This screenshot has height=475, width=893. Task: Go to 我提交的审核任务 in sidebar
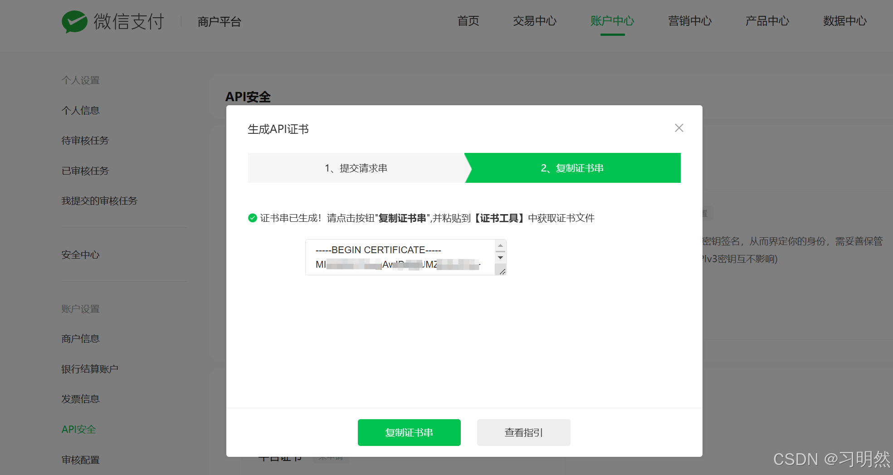99,201
